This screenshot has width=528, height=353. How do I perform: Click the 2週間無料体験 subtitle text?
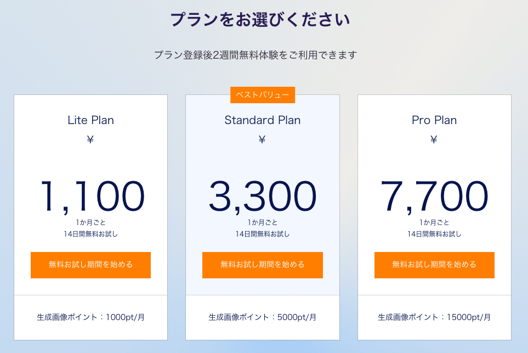point(256,55)
